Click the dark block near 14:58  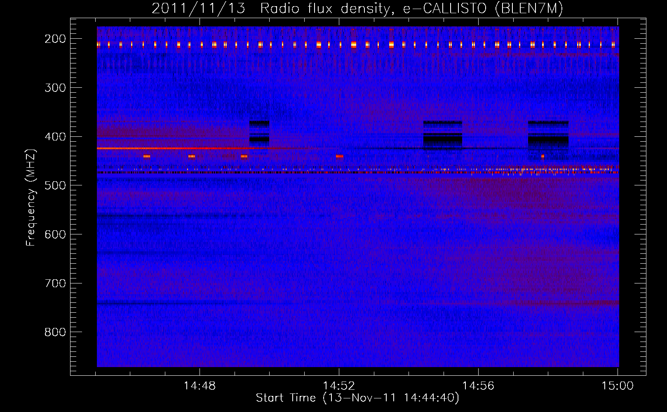click(548, 135)
